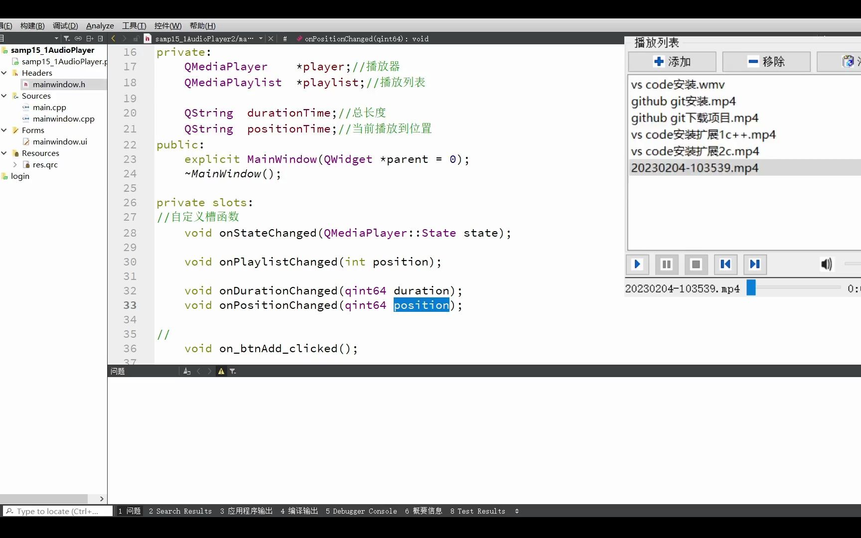This screenshot has height=538, width=861.
Task: Go to next issue arrow
Action: [210, 371]
